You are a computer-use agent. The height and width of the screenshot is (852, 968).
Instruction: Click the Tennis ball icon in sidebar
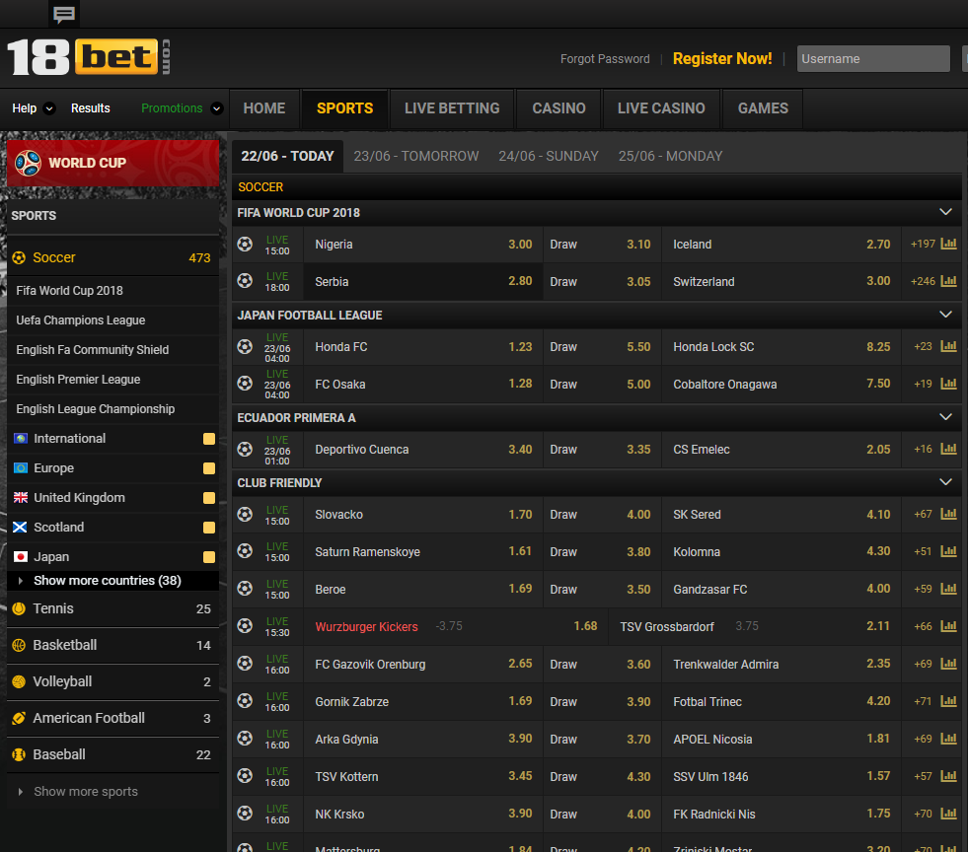19,608
